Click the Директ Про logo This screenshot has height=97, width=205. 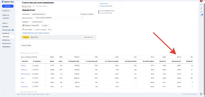(x=8, y=2)
